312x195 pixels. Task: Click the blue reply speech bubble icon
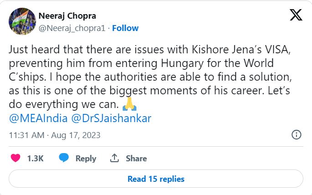coord(64,158)
